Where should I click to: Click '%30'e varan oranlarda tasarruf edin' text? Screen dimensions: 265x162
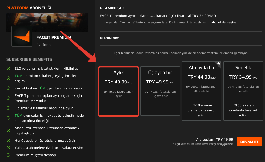pos(243,110)
